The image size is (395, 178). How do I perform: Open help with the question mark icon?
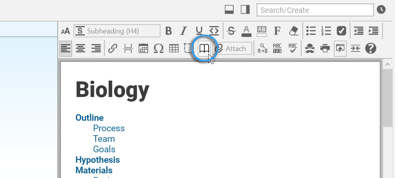point(370,49)
